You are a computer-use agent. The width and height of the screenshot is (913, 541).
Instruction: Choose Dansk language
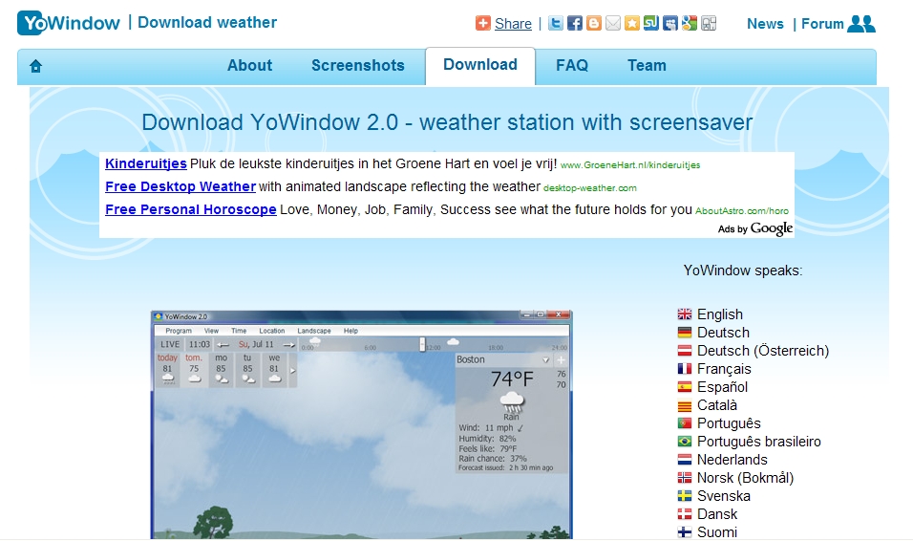pyautogui.click(x=717, y=514)
